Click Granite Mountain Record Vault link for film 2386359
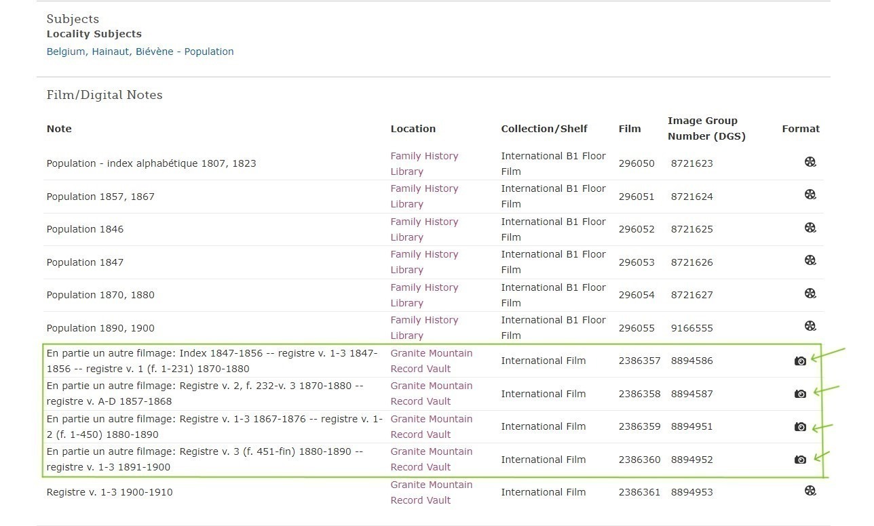This screenshot has height=526, width=874. tap(431, 426)
